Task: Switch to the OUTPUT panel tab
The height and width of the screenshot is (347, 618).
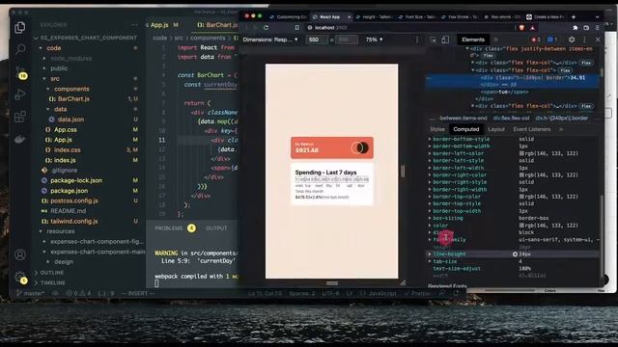Action: click(x=216, y=228)
